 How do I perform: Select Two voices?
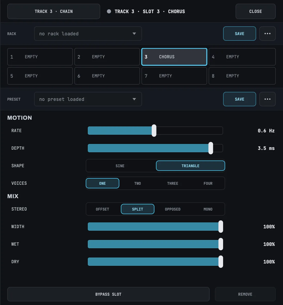pos(137,183)
